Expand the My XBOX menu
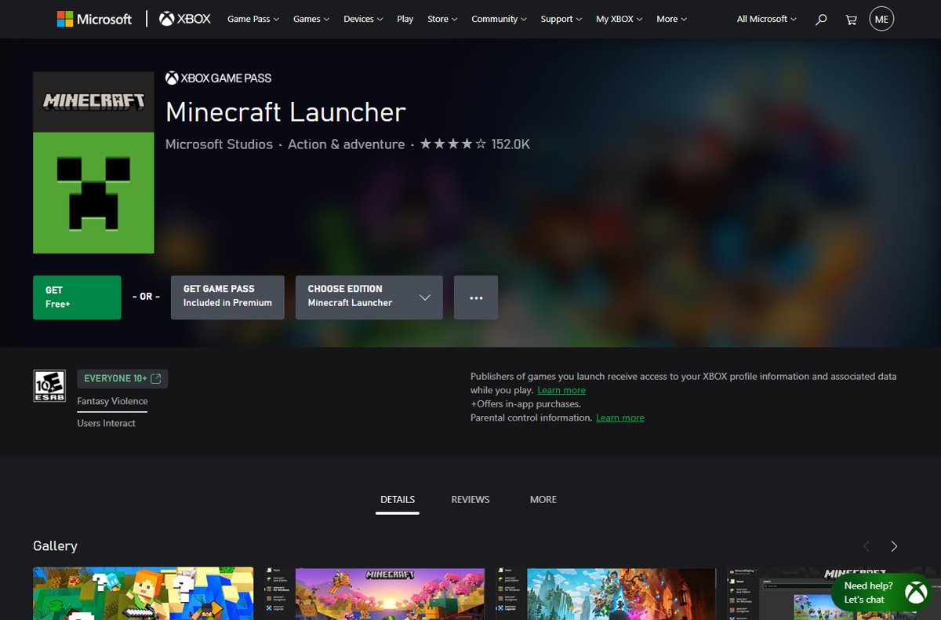The width and height of the screenshot is (941, 620). click(x=619, y=19)
